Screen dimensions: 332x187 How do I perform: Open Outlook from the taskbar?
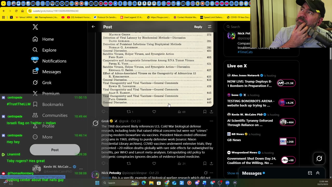coord(174,183)
